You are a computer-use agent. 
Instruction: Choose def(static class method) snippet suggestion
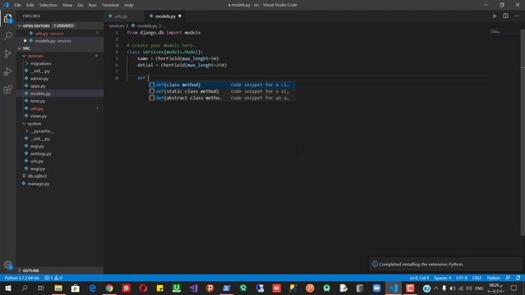pos(221,91)
